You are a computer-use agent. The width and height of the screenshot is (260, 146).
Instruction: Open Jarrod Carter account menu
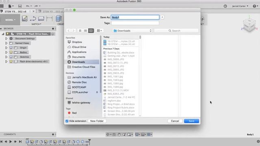pos(240,6)
